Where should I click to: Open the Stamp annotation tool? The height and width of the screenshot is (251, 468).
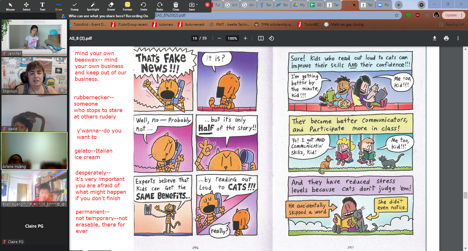(x=75, y=6)
